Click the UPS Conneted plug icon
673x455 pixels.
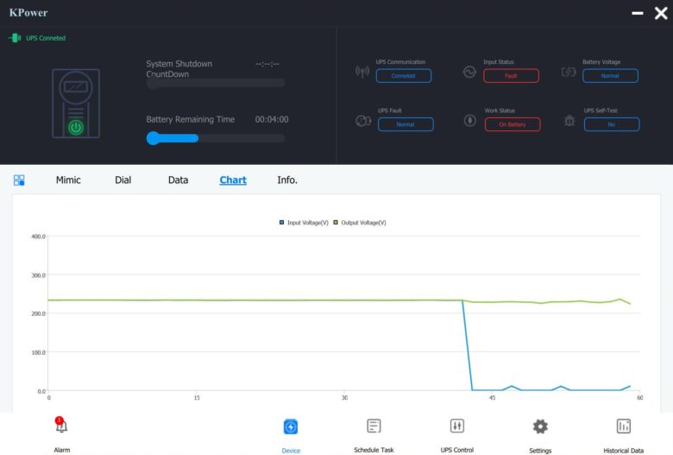click(15, 38)
